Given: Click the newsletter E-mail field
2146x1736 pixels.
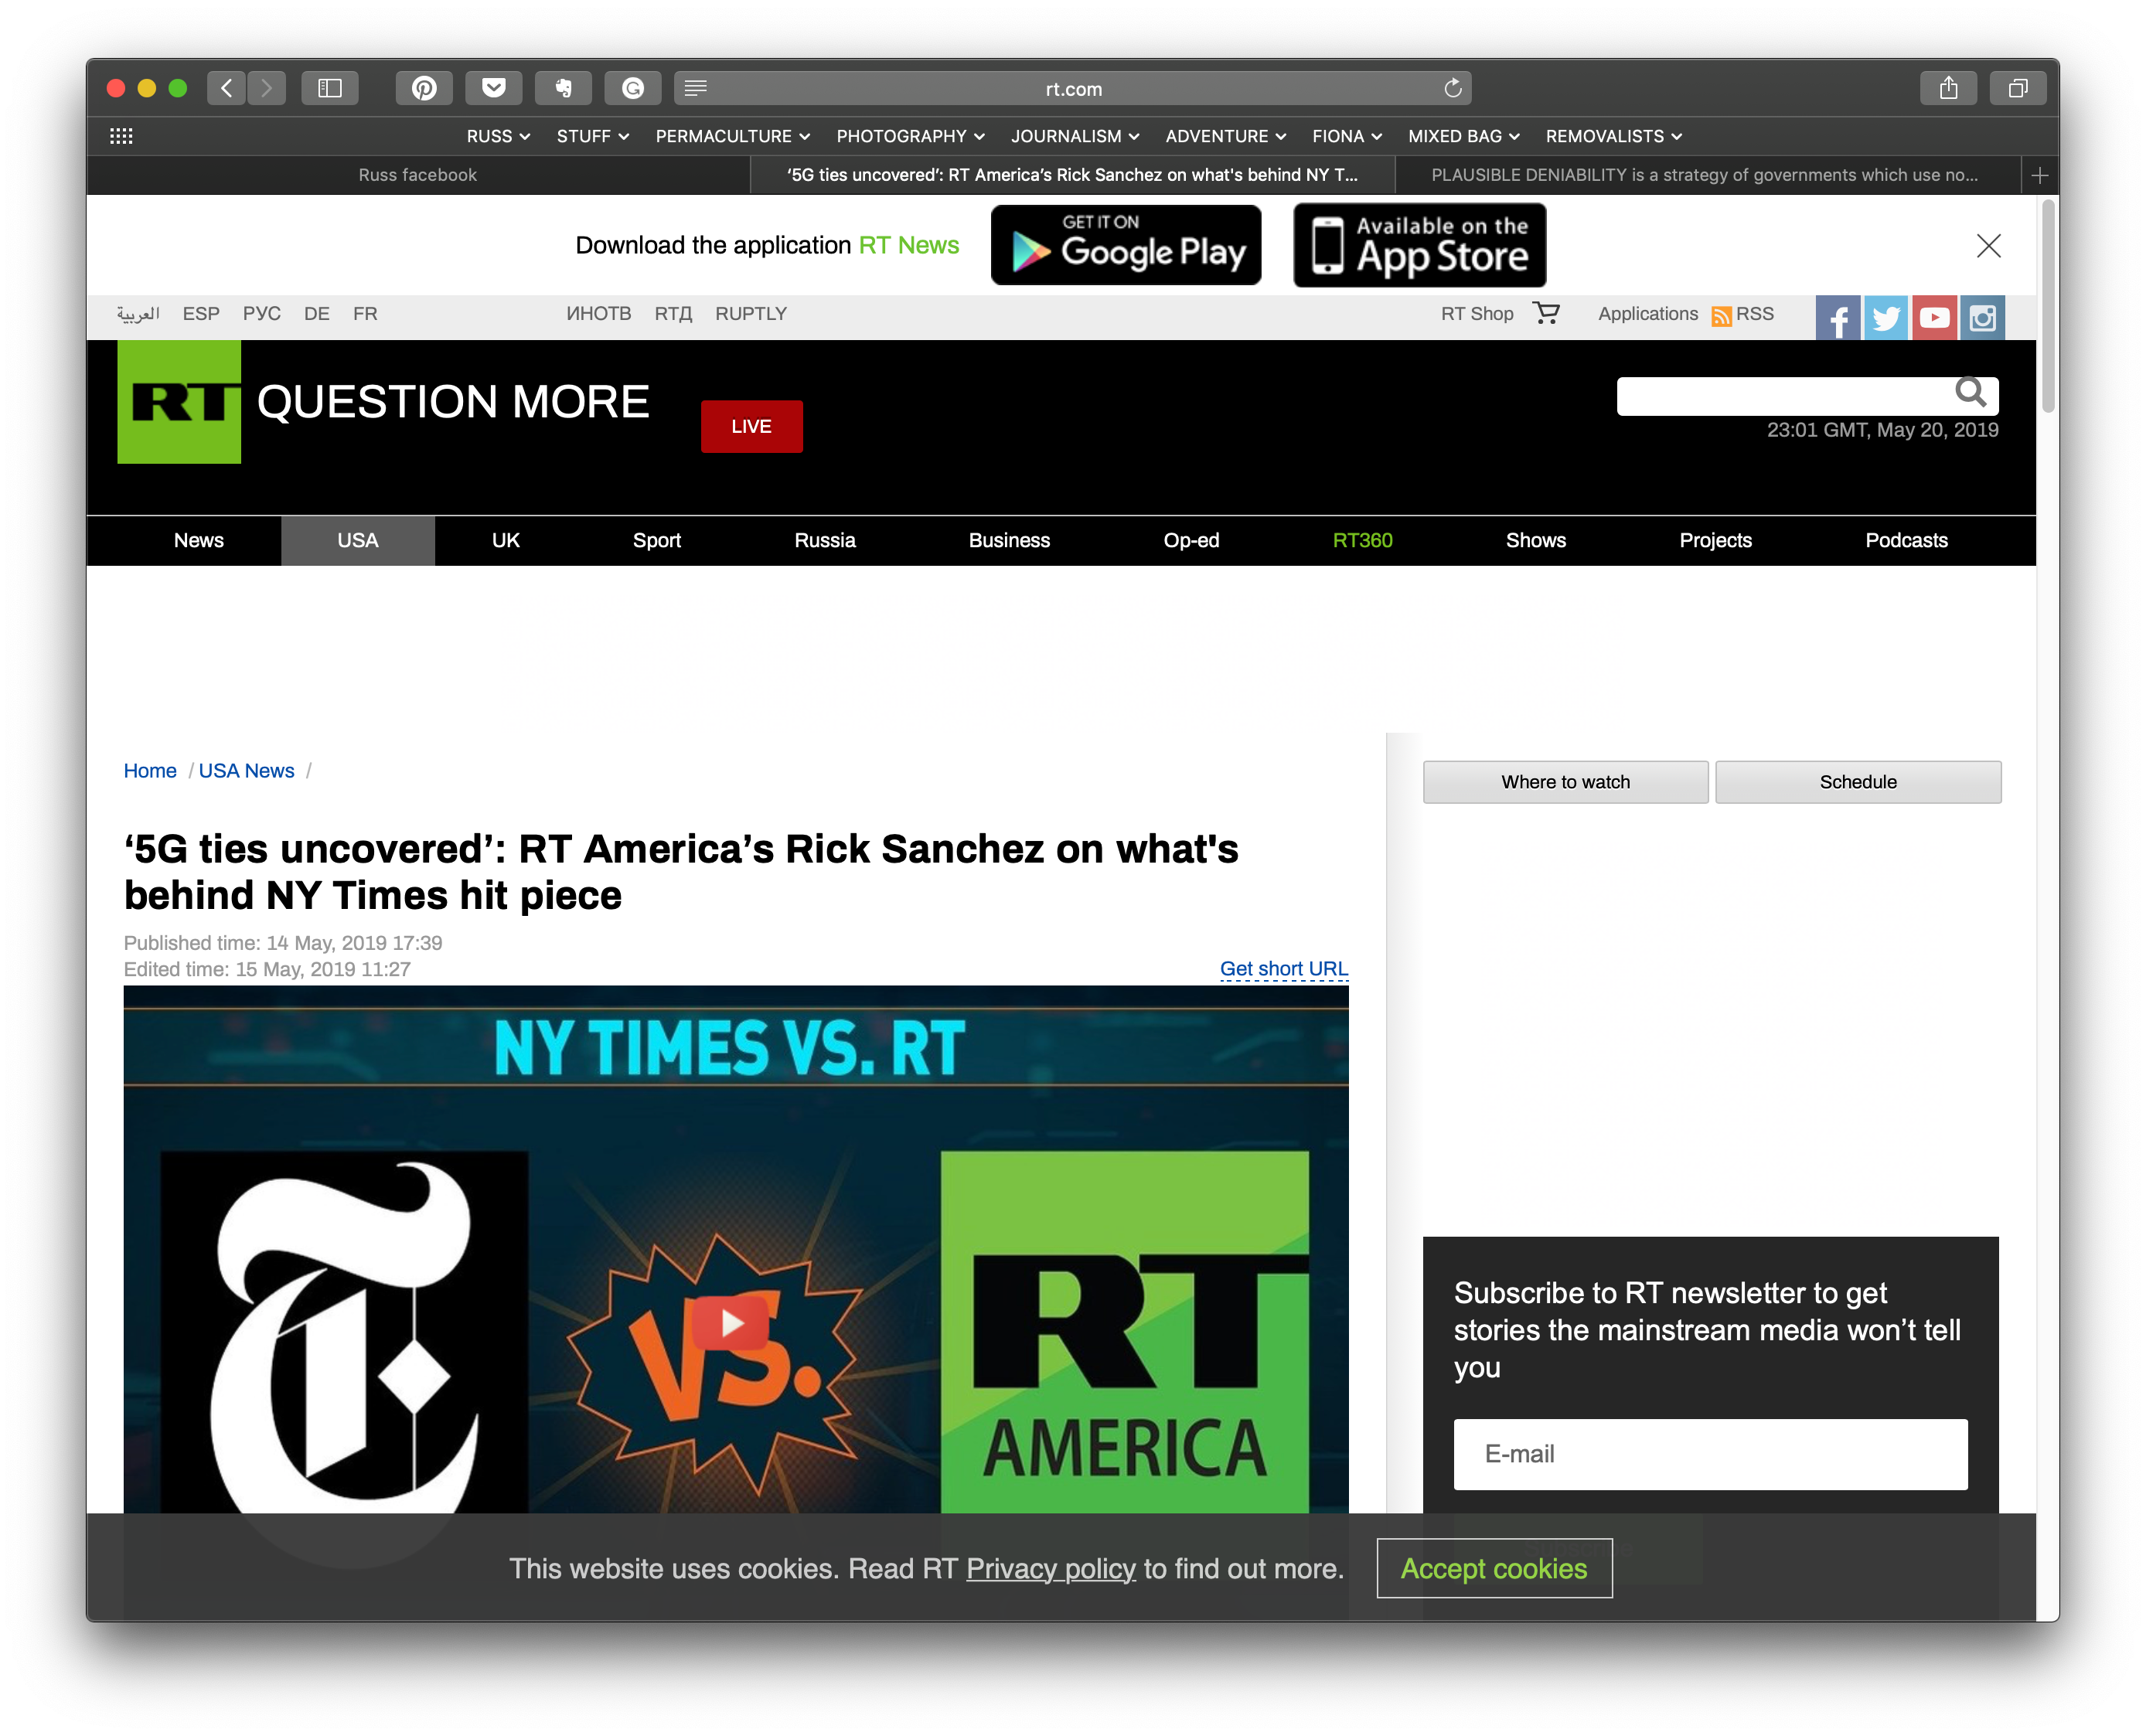Looking at the screenshot, I should 1710,1454.
